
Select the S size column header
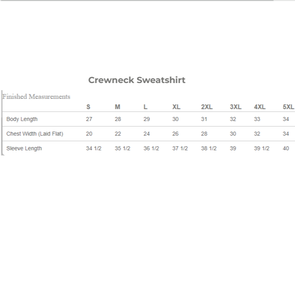pyautogui.click(x=88, y=107)
